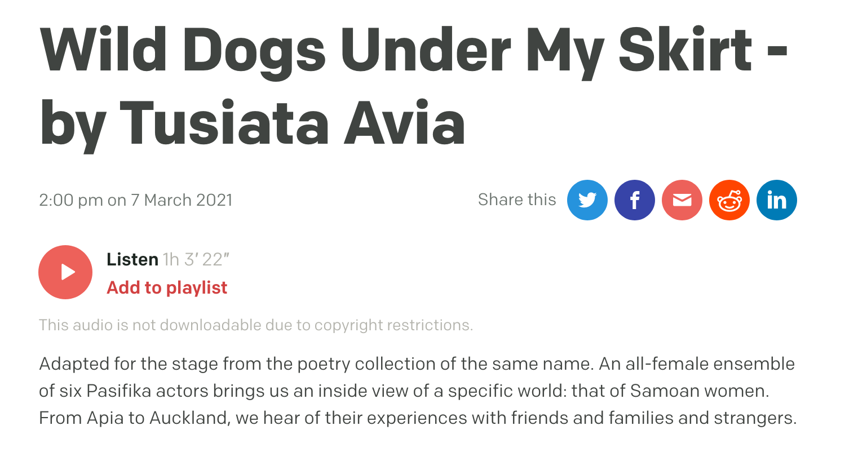
Task: Share the programme via email icon
Action: (x=682, y=200)
